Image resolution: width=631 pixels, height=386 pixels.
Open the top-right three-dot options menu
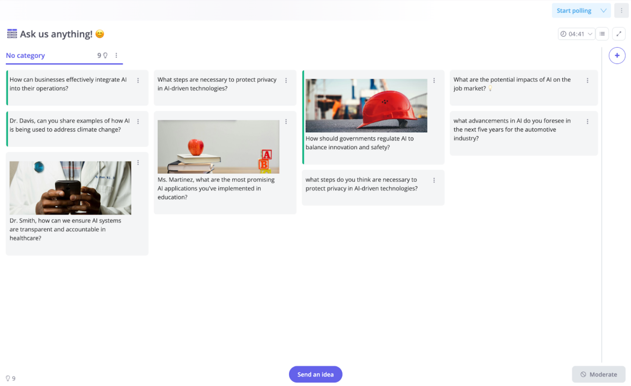[x=621, y=11]
